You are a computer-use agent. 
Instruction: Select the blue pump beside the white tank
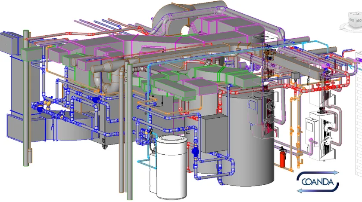click(195, 152)
